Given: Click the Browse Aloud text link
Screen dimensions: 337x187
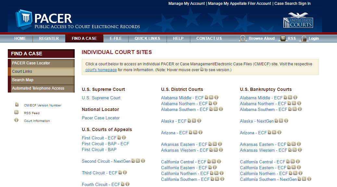Looking at the screenshot, I should [262, 38].
